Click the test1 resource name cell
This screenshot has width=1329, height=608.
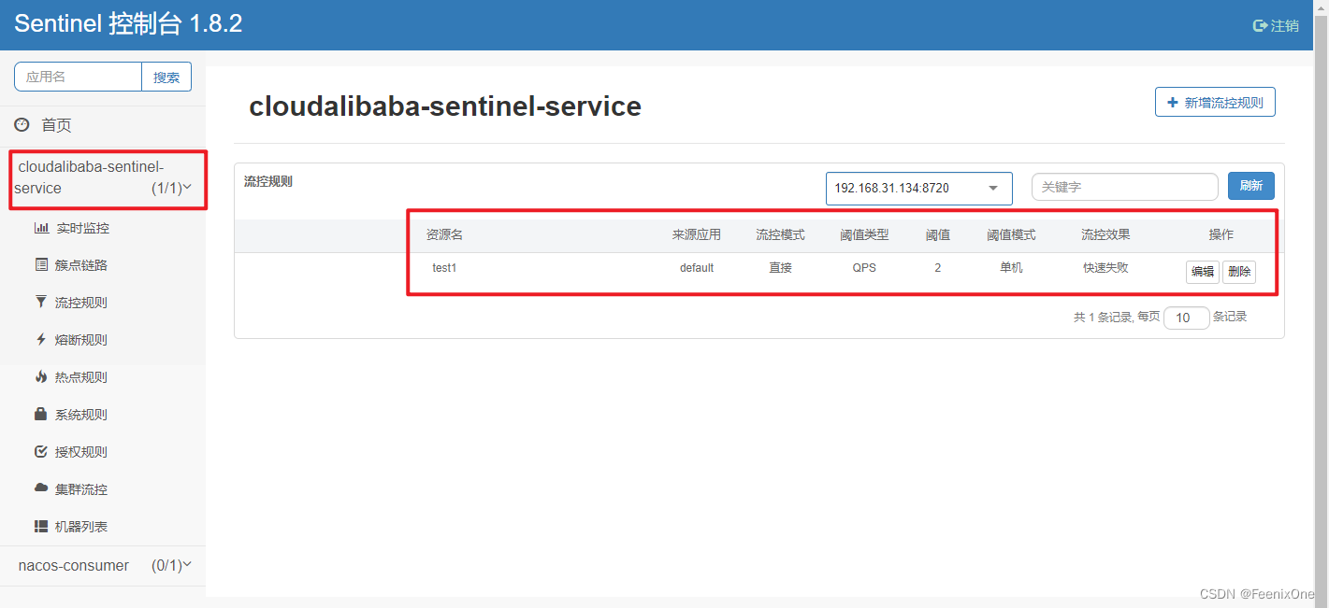444,268
